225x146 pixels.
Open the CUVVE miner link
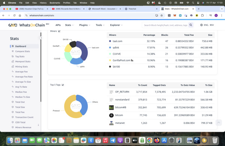117,54
